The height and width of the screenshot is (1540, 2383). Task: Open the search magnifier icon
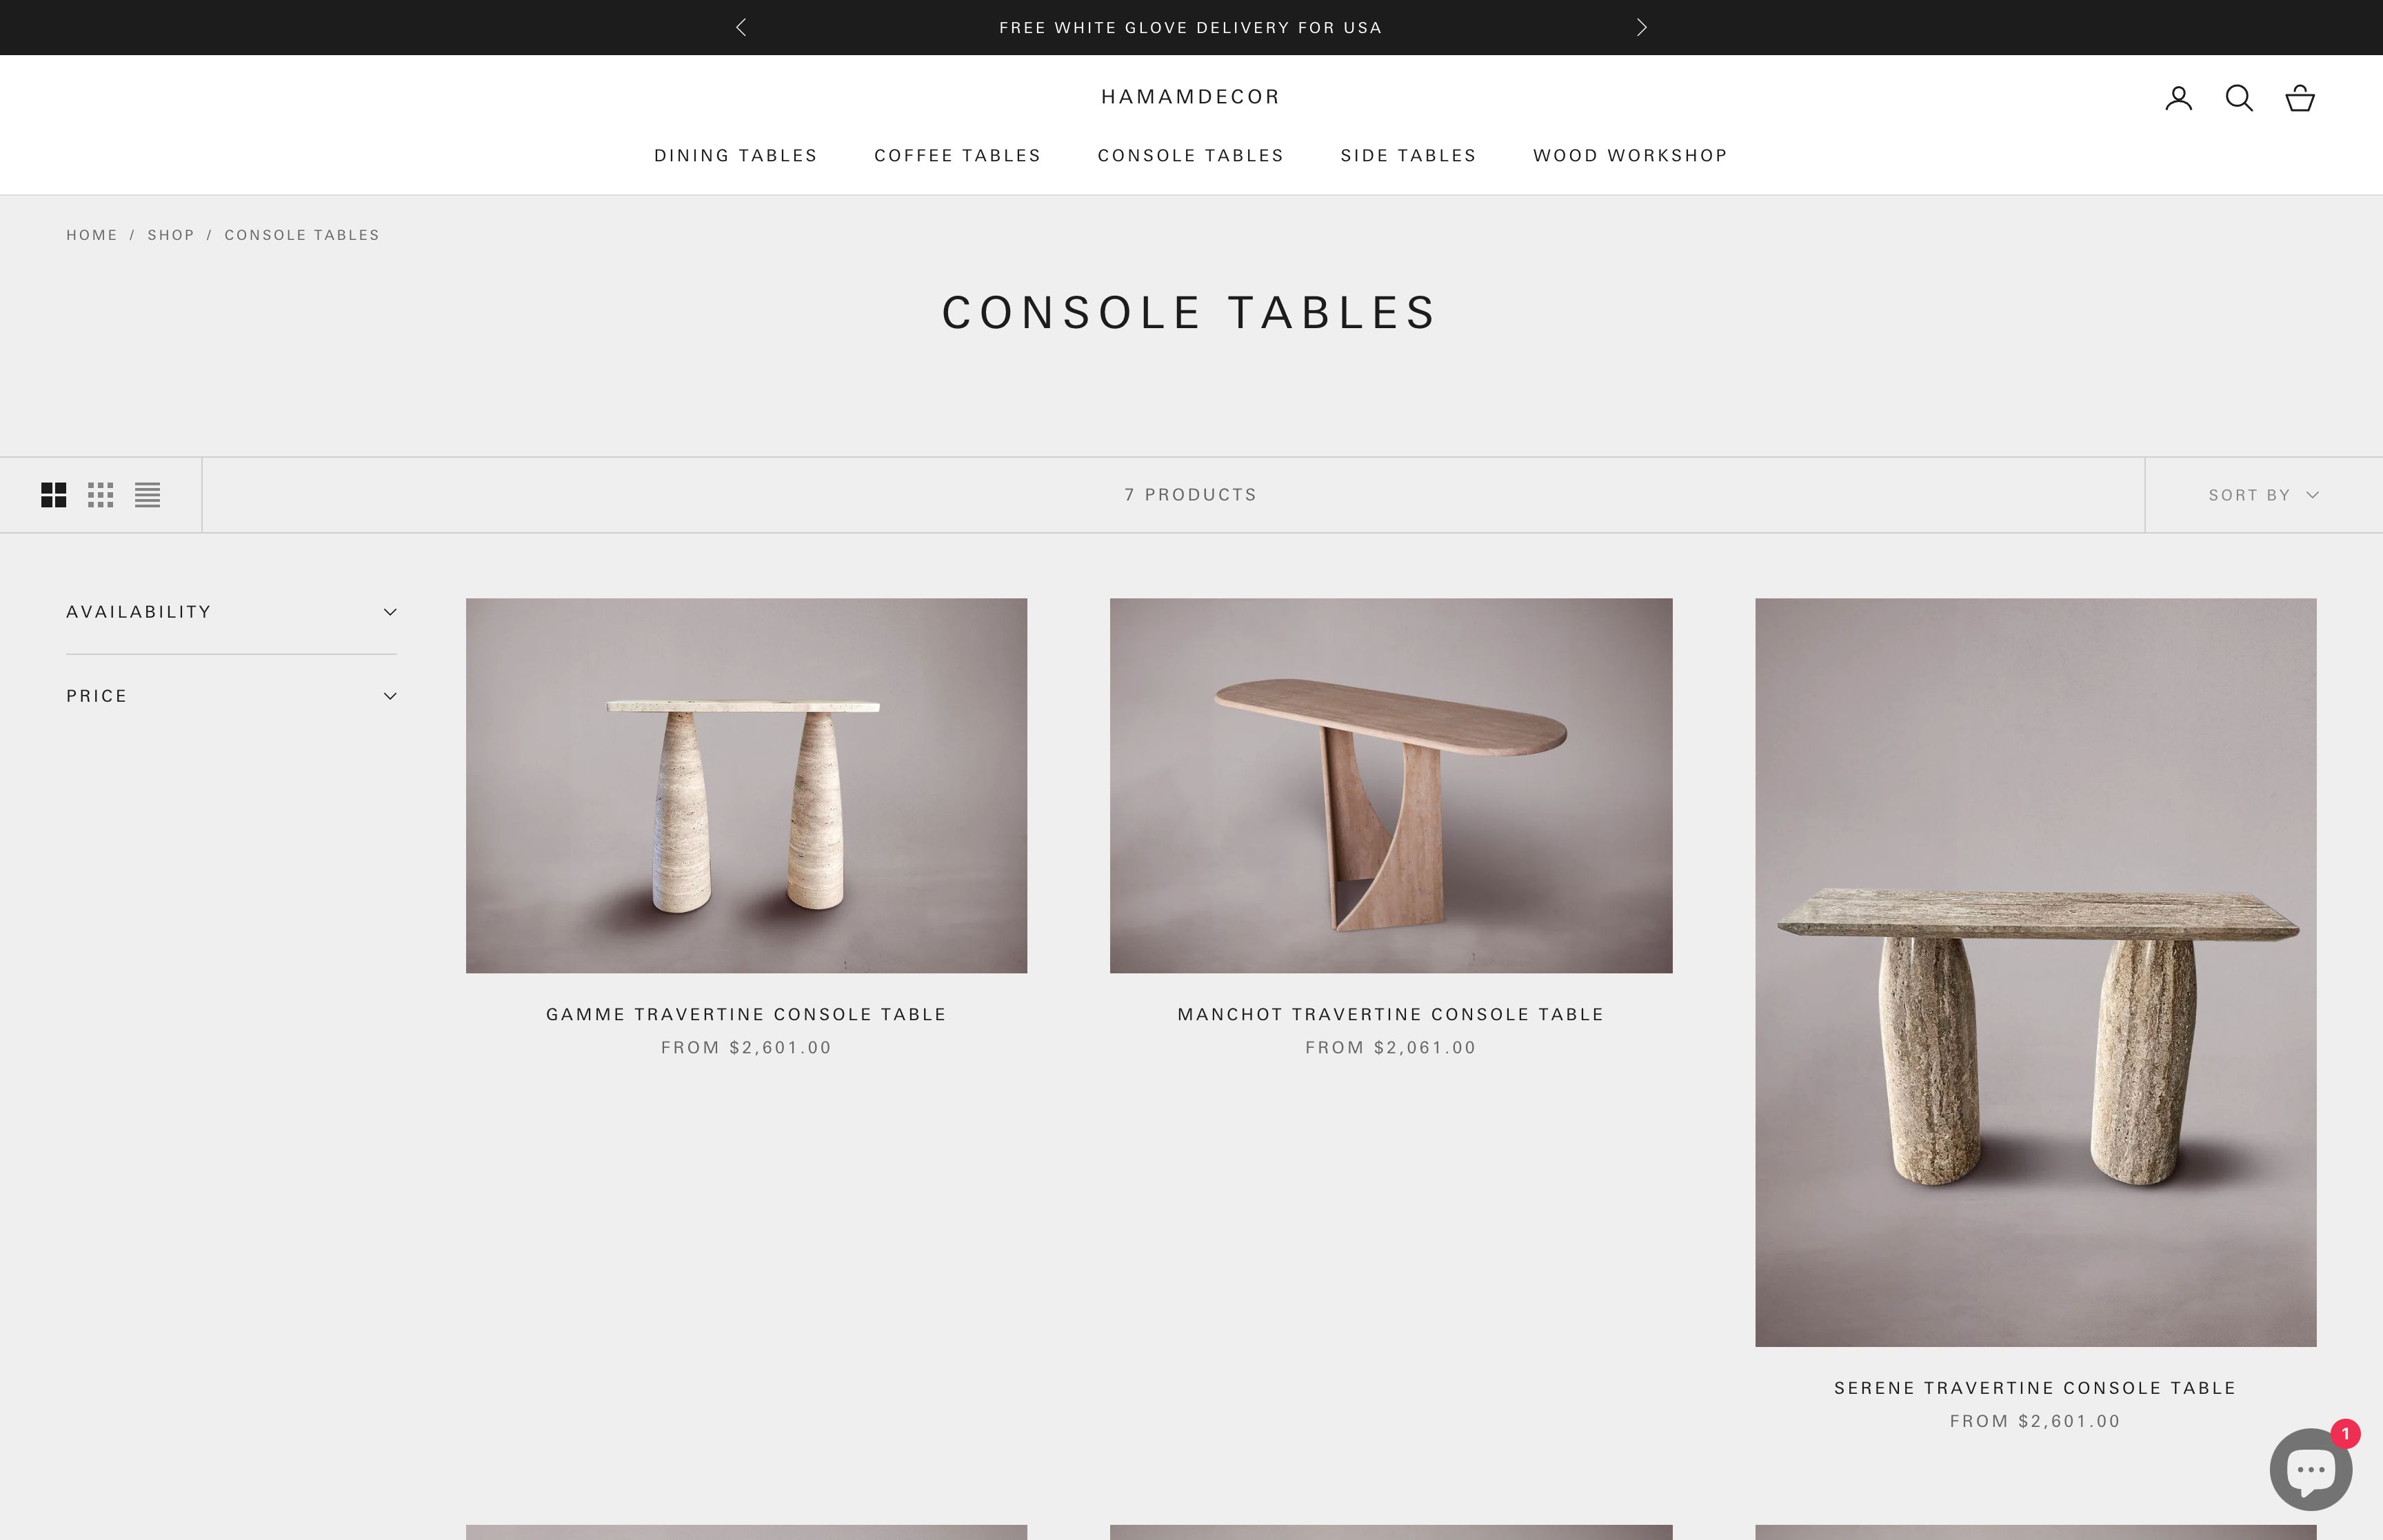pyautogui.click(x=2239, y=98)
